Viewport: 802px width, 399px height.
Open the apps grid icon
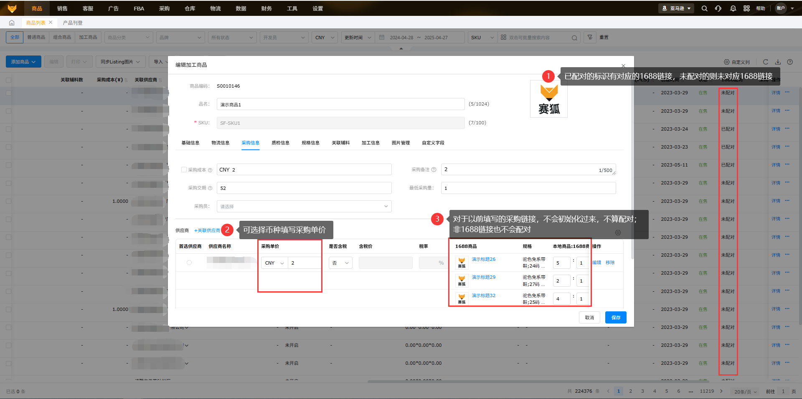tap(746, 8)
